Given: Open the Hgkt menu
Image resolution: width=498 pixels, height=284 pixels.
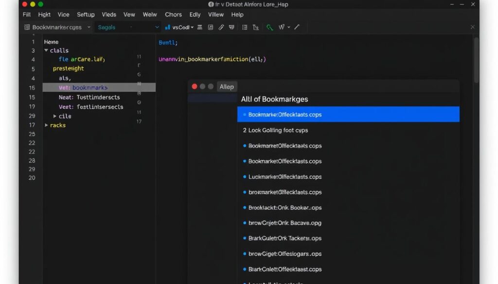Looking at the screenshot, I should [44, 15].
